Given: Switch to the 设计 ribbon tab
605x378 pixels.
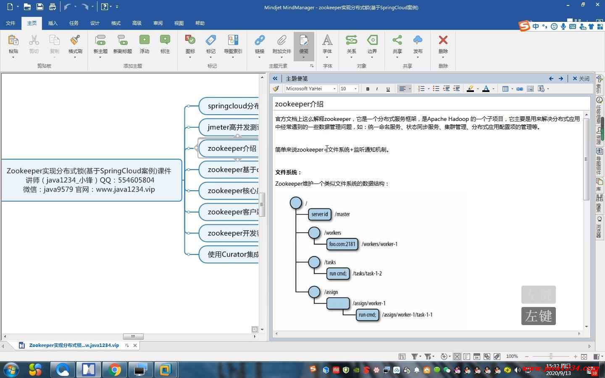Looking at the screenshot, I should (x=95, y=23).
